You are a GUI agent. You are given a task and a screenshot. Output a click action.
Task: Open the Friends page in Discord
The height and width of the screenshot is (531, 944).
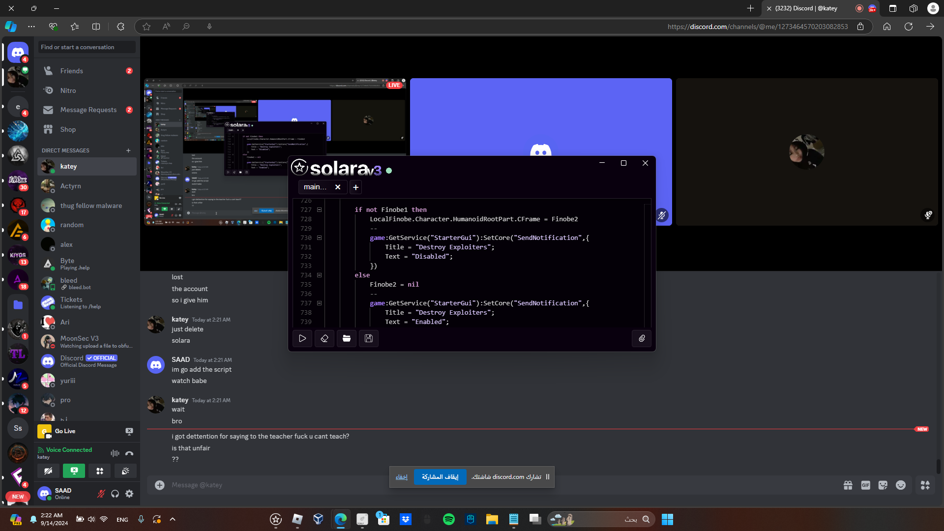(x=87, y=71)
